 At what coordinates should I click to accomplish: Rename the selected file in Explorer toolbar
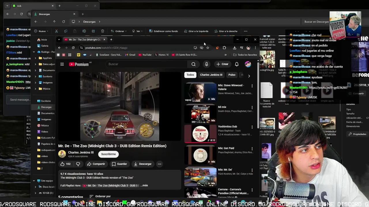(x=84, y=31)
